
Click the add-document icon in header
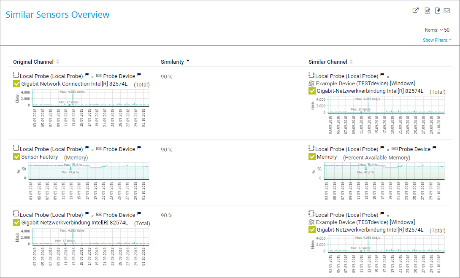(438, 11)
